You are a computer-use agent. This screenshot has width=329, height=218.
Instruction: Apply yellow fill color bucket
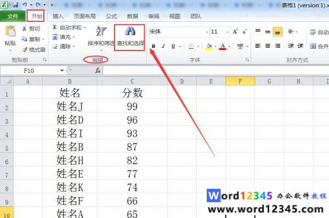[208, 47]
